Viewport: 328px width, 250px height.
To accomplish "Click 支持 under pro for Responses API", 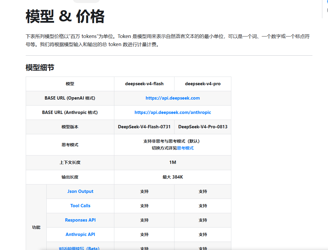I will [x=203, y=220].
